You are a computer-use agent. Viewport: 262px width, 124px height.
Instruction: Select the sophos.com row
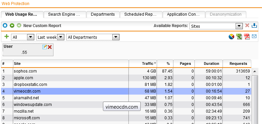click(126, 71)
